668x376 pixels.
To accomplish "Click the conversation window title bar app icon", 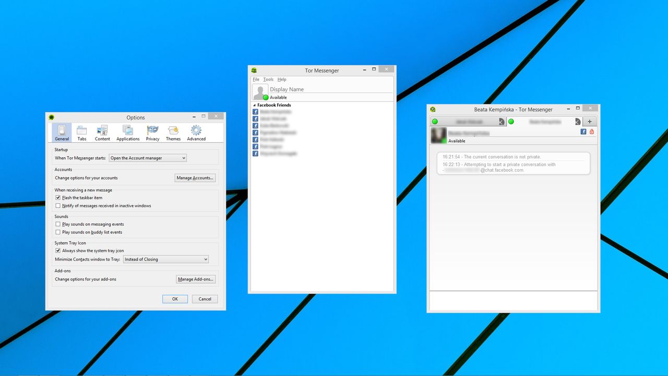I will pos(433,110).
